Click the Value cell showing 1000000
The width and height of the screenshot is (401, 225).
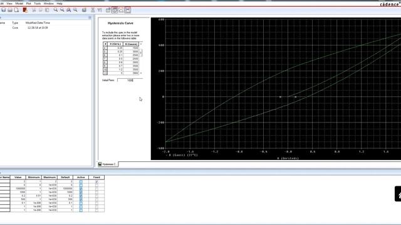pyautogui.click(x=18, y=189)
